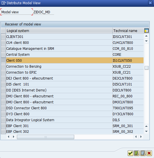Click the deselect all entries icon

click(x=143, y=153)
